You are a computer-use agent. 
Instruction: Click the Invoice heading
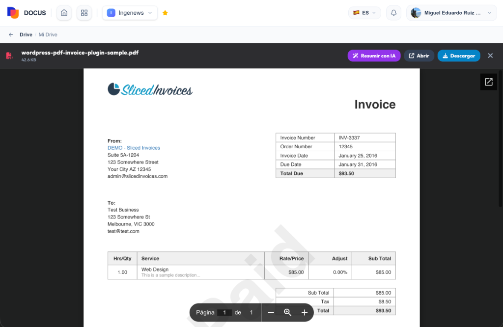click(x=375, y=105)
